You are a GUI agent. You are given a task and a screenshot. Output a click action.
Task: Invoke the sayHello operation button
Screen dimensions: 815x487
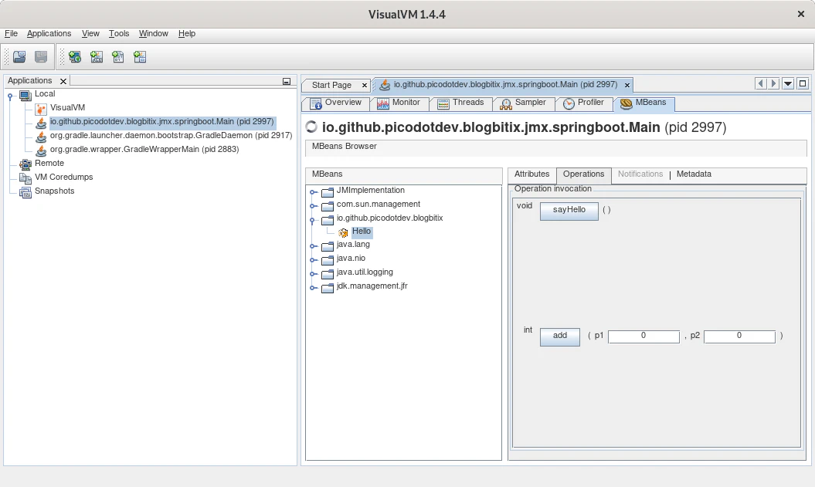[569, 210]
